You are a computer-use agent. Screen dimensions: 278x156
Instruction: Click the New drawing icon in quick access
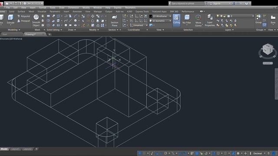point(7,3)
